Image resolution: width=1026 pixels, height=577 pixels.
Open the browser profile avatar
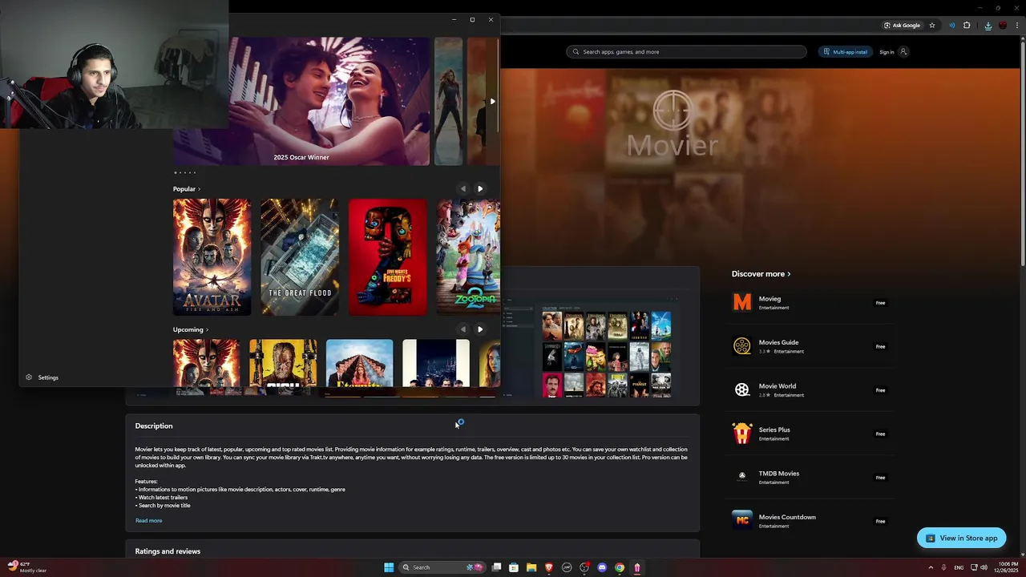(1003, 26)
